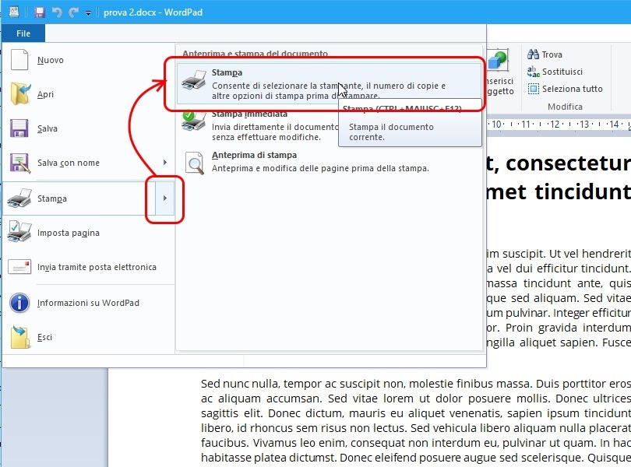The width and height of the screenshot is (631, 467).
Task: Choose Salva con nome in the File menu
Action: click(79, 163)
